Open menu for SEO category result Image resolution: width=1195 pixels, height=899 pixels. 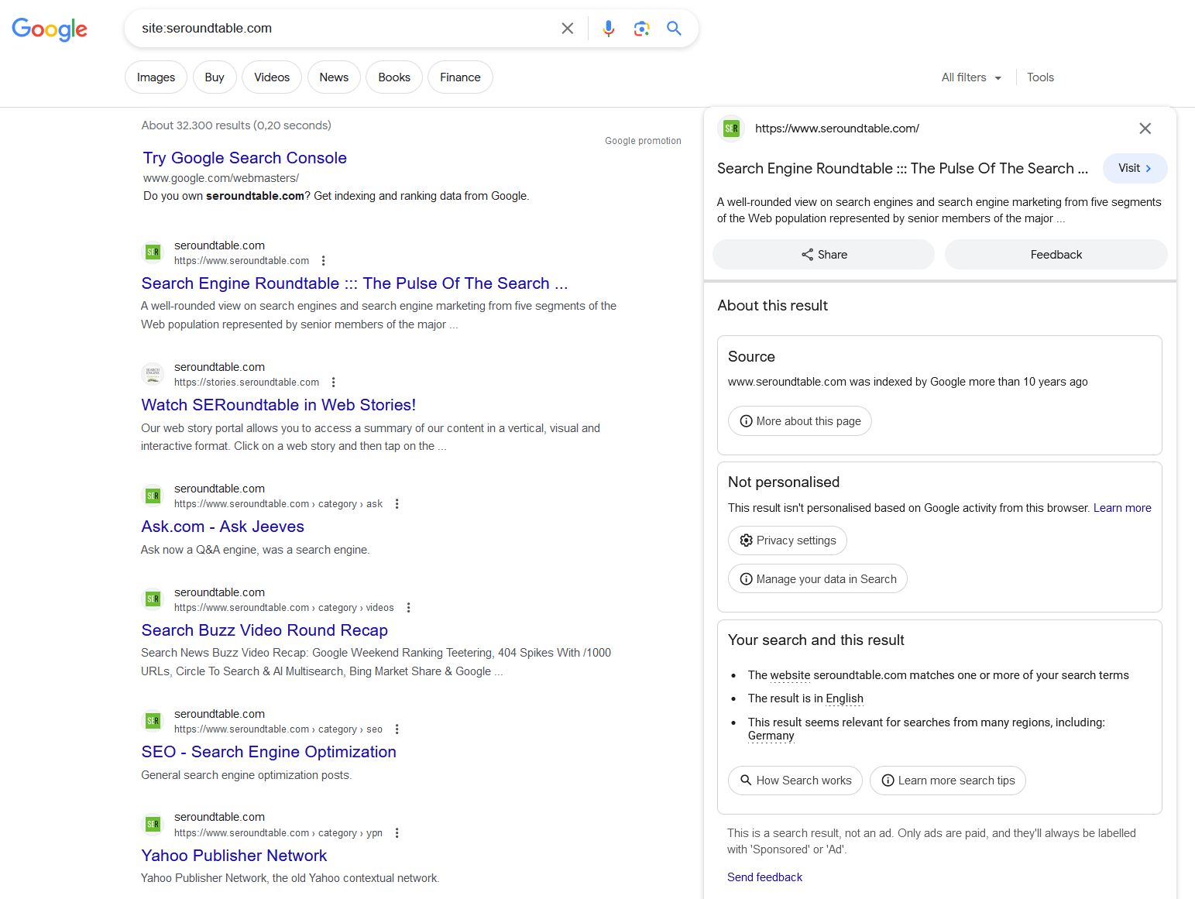click(x=397, y=729)
